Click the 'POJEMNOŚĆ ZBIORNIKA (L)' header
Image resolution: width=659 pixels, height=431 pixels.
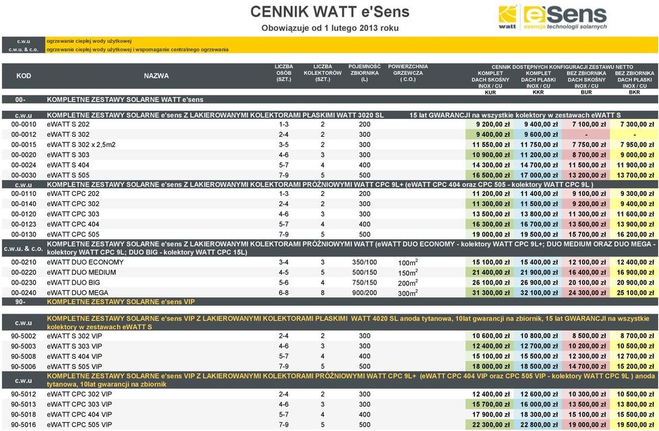point(364,73)
